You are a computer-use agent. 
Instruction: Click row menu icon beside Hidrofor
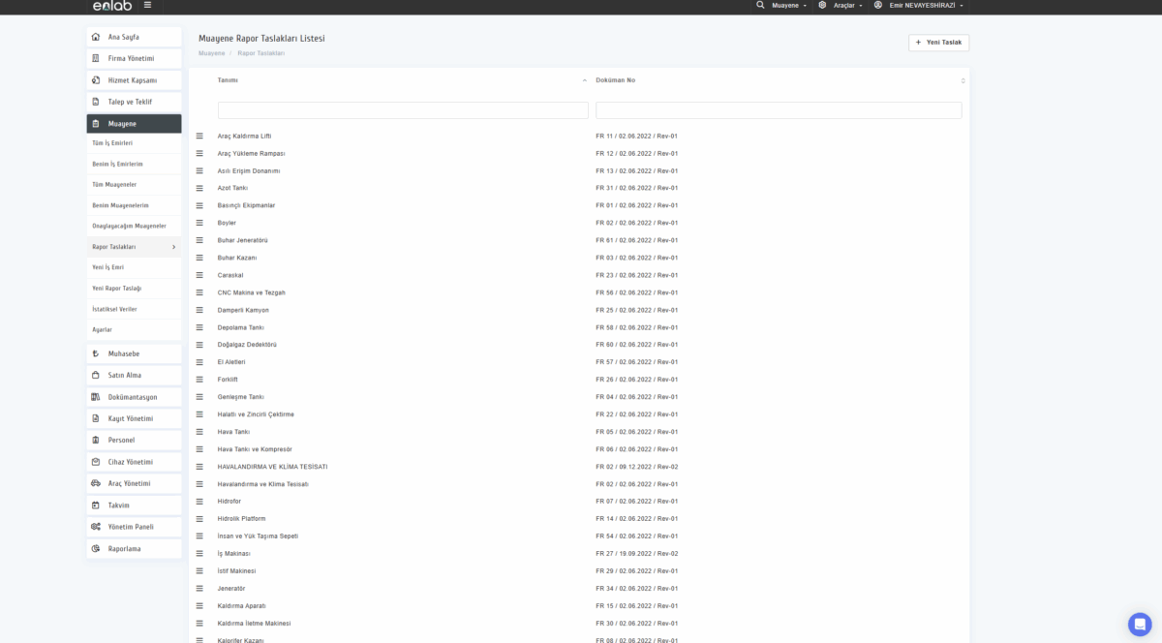(199, 502)
